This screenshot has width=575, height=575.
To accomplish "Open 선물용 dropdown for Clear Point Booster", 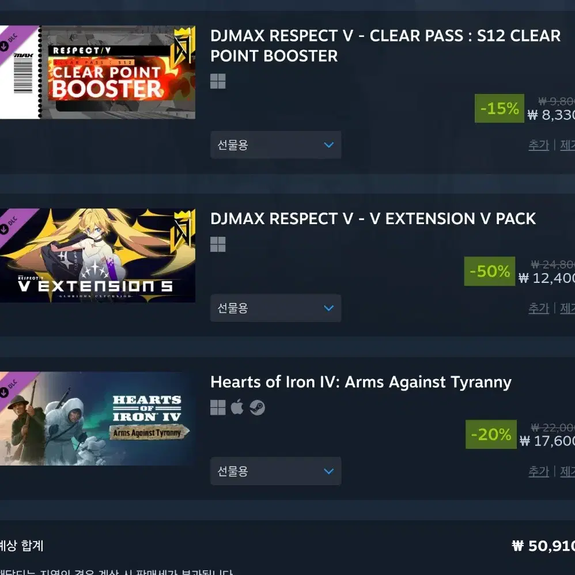I will point(276,145).
